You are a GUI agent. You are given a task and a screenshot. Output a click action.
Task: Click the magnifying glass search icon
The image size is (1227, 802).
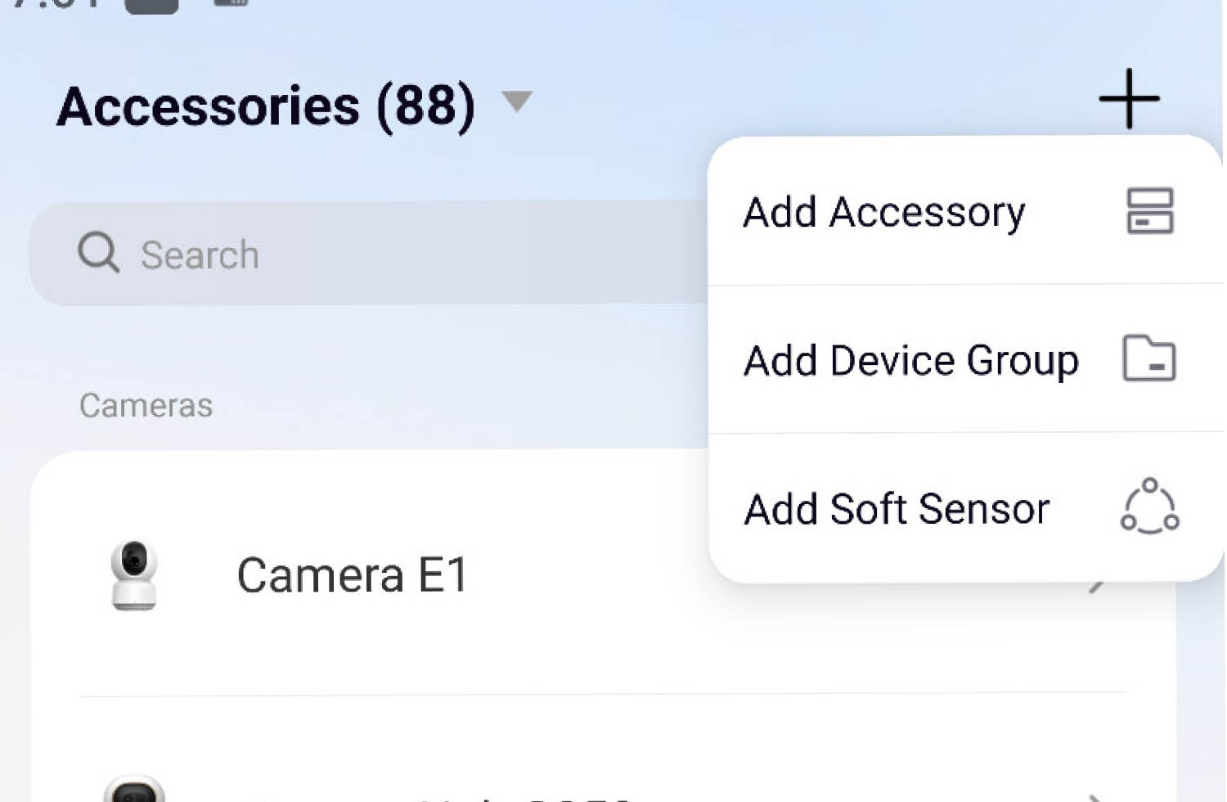point(98,252)
